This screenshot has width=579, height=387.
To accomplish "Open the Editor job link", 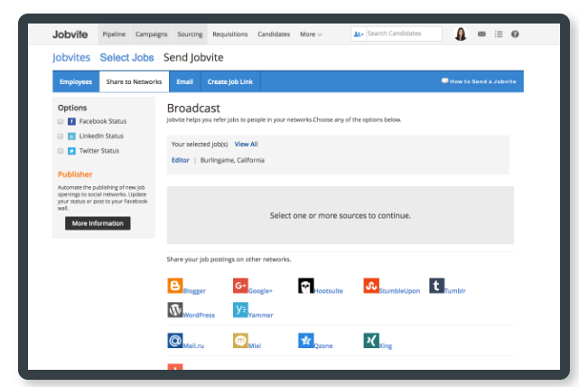I will 180,160.
